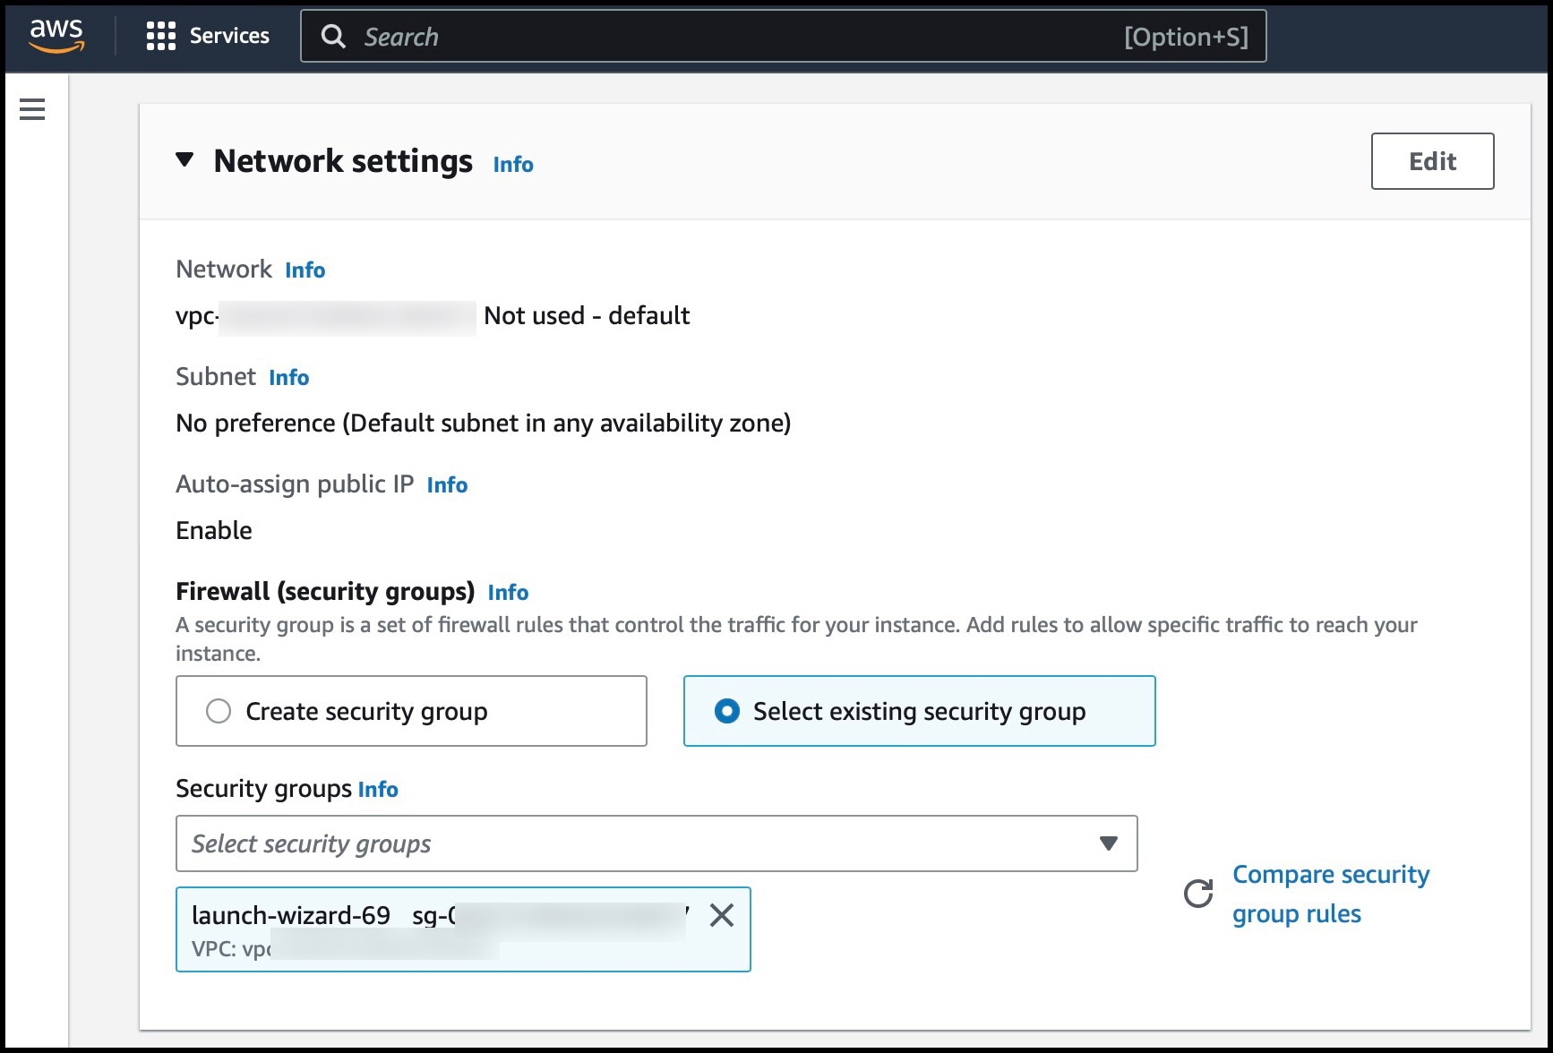Click the search magnifier icon
The width and height of the screenshot is (1553, 1053).
pos(334,36)
